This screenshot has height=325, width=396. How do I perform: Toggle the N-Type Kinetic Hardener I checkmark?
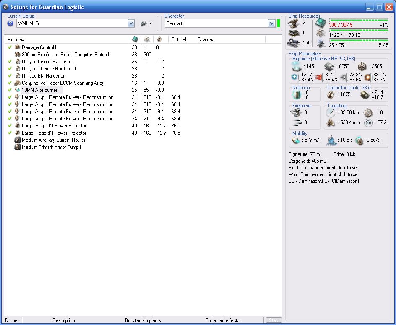coord(10,61)
